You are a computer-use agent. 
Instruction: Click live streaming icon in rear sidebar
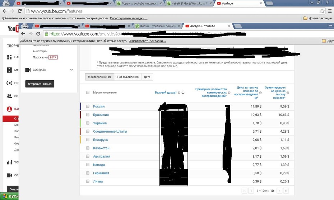tap(9, 83)
